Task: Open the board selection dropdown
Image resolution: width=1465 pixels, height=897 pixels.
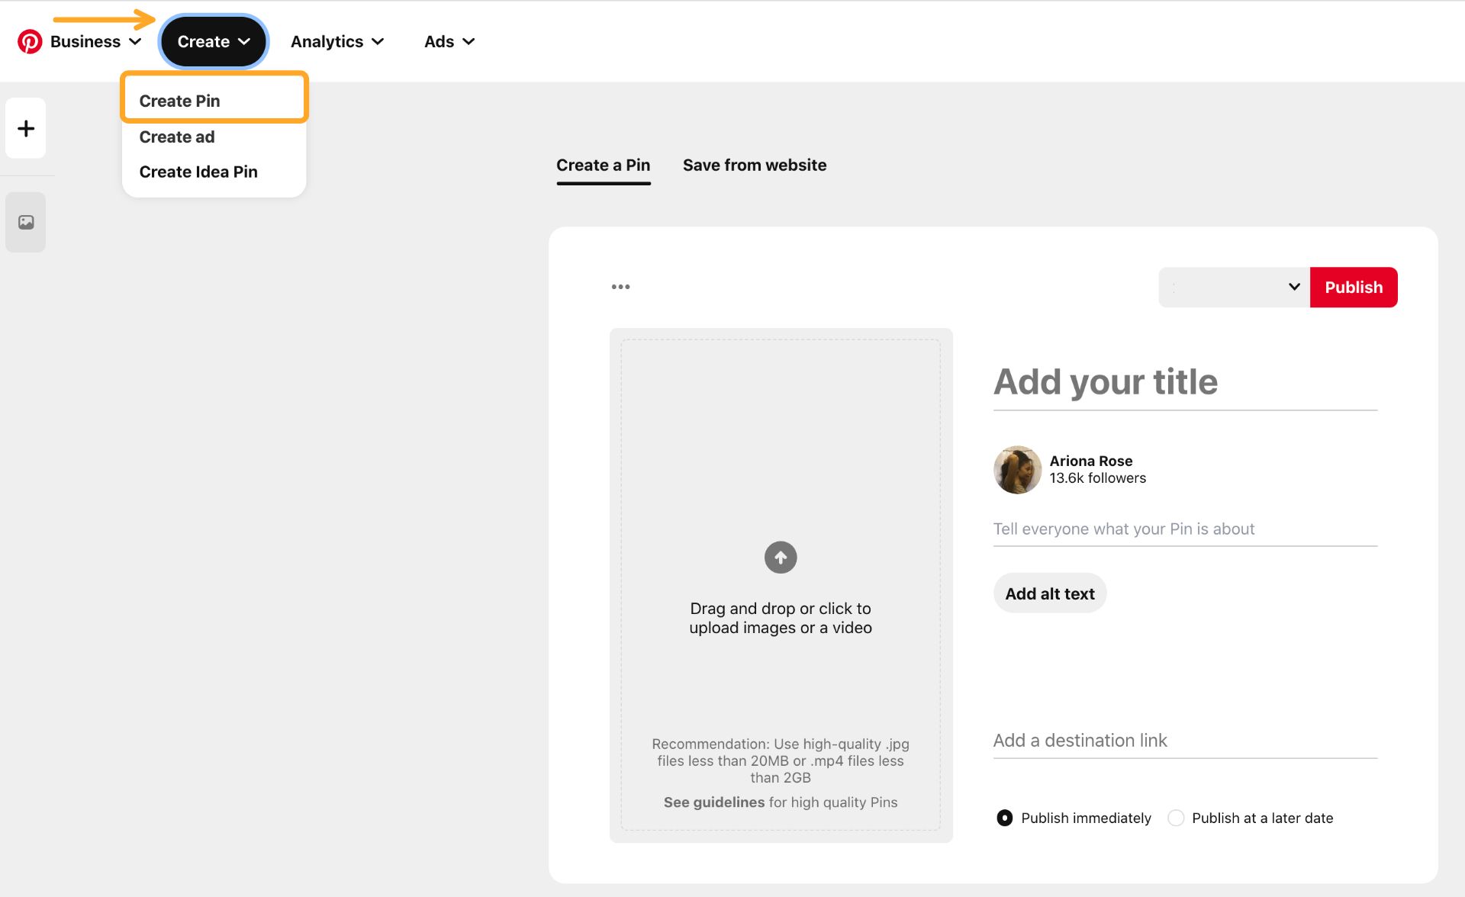Action: pos(1233,287)
